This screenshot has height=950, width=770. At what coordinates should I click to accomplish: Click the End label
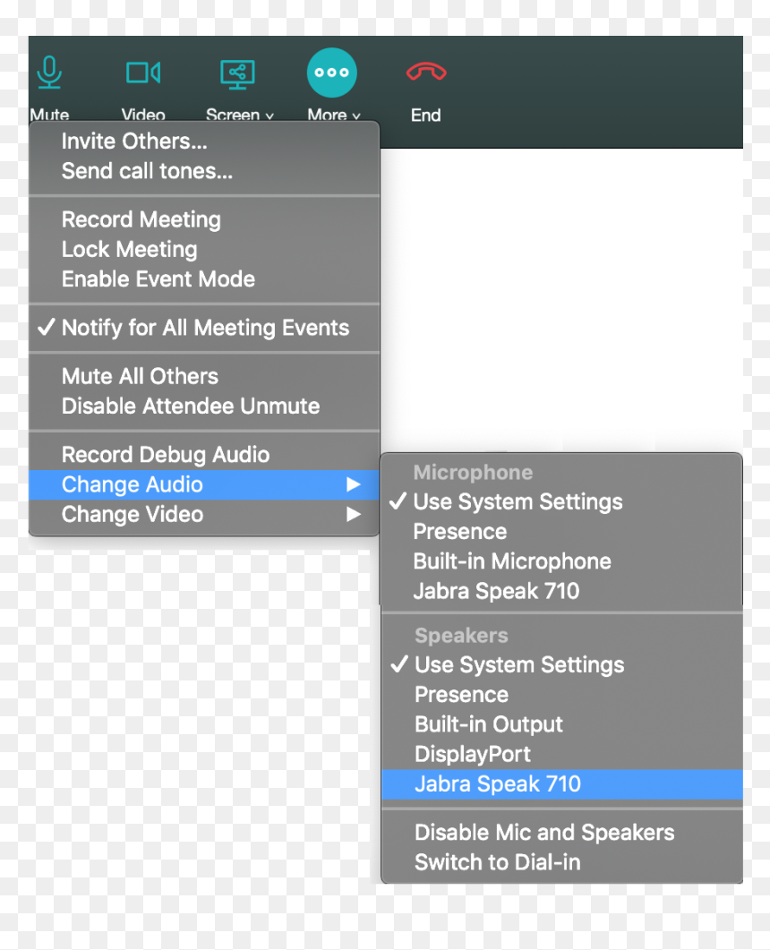click(x=426, y=116)
